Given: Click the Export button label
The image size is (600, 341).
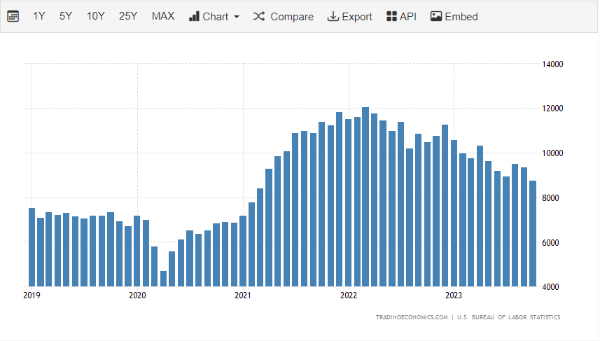Looking at the screenshot, I should (357, 16).
